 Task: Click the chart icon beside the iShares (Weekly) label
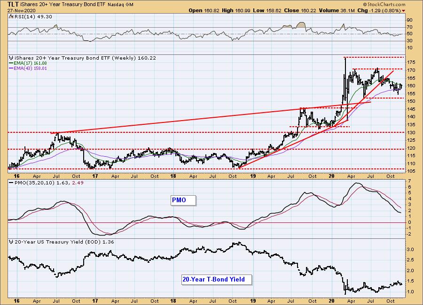click(11, 58)
